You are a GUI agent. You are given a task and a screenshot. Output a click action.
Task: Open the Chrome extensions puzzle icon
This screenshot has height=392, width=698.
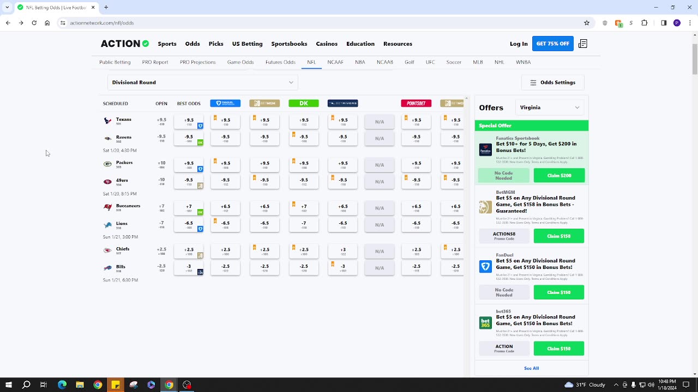[x=645, y=23]
